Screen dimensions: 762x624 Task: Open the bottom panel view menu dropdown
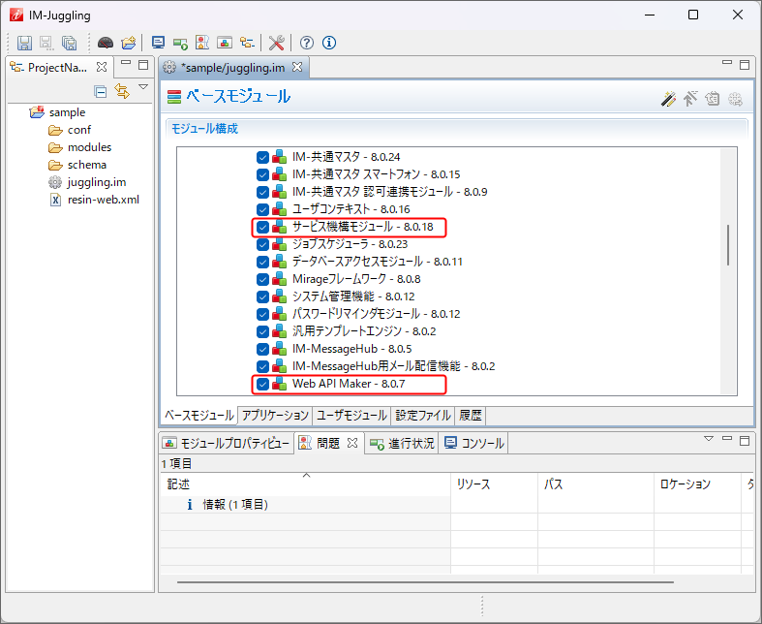pos(709,439)
